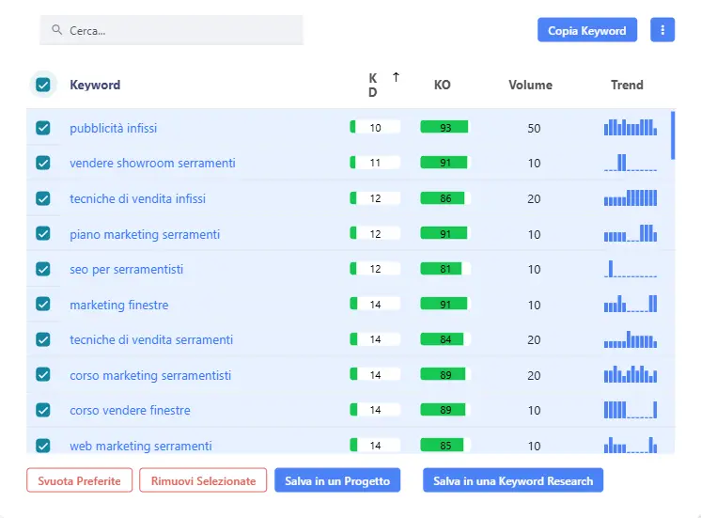This screenshot has width=701, height=518.
Task: Click the KD column header
Action: 373,85
